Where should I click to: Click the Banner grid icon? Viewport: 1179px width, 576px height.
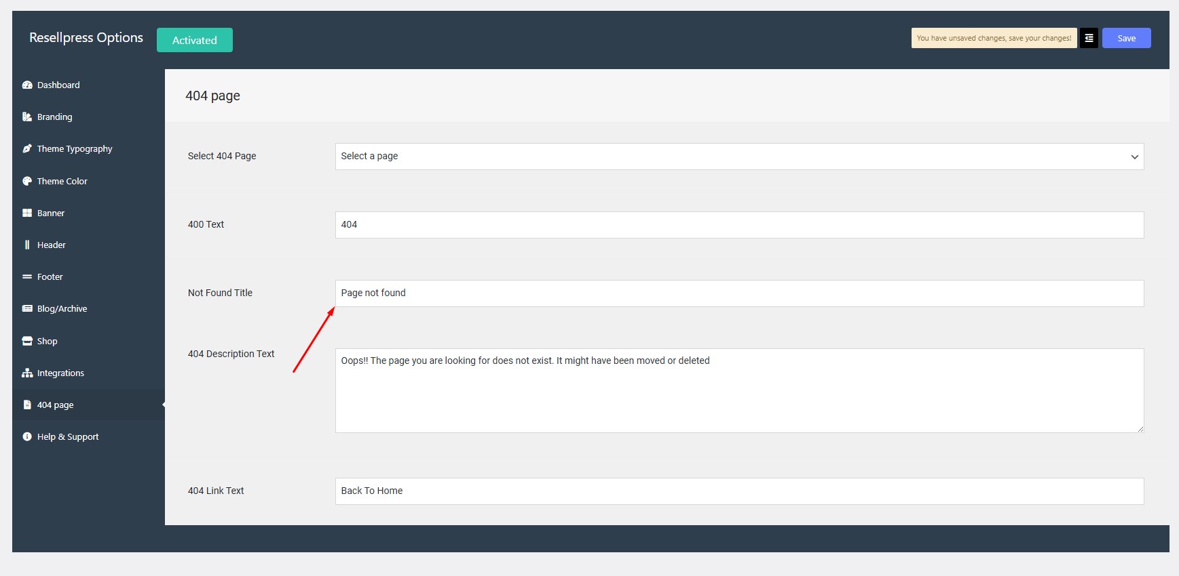tap(27, 213)
